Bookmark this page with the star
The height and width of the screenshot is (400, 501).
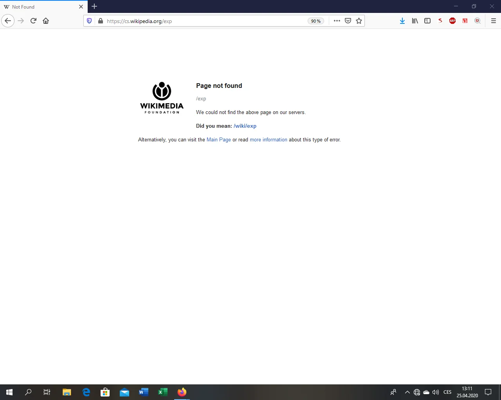click(359, 21)
